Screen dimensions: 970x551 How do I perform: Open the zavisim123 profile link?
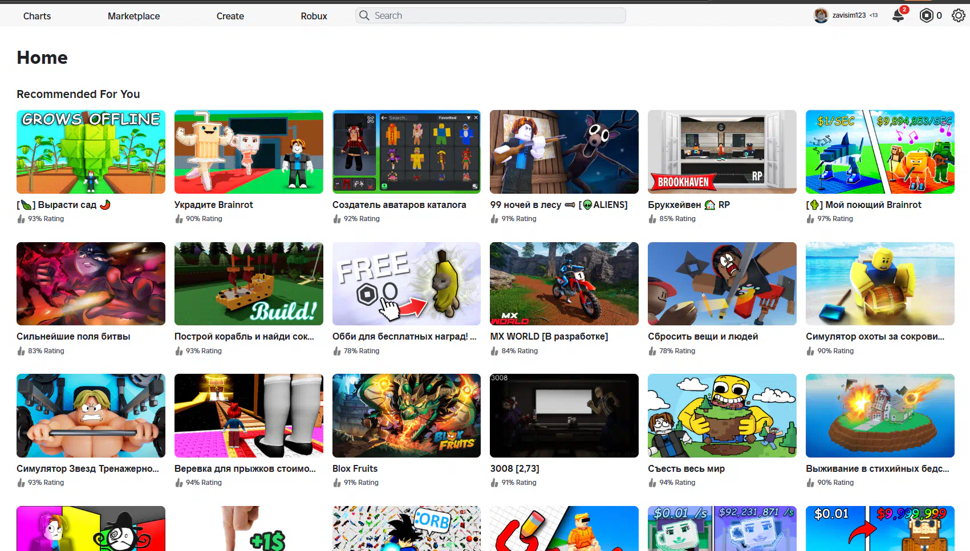pyautogui.click(x=849, y=15)
